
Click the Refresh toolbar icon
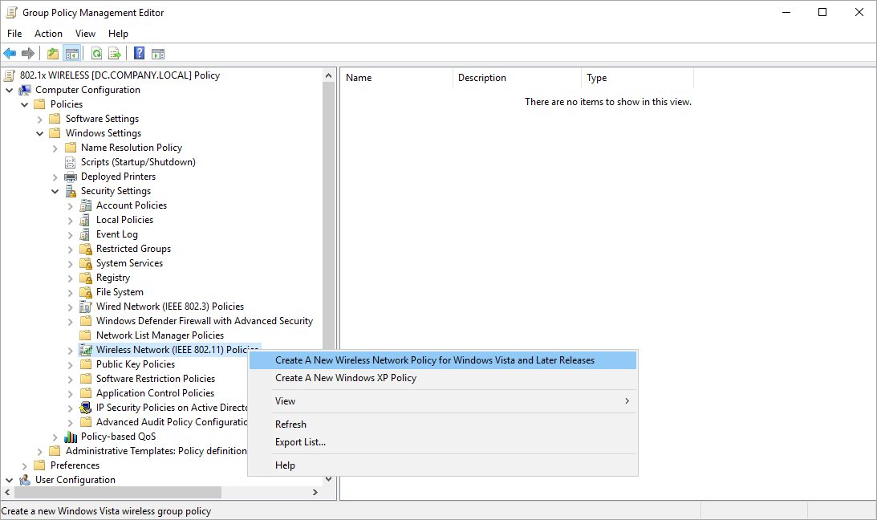click(96, 54)
